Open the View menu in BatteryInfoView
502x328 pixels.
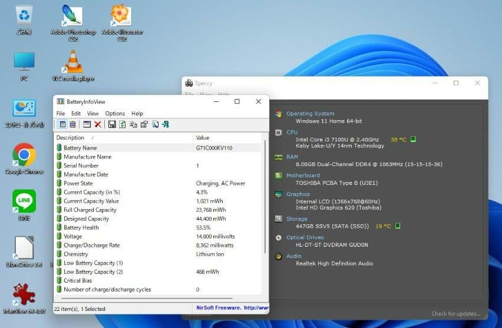[x=93, y=114]
